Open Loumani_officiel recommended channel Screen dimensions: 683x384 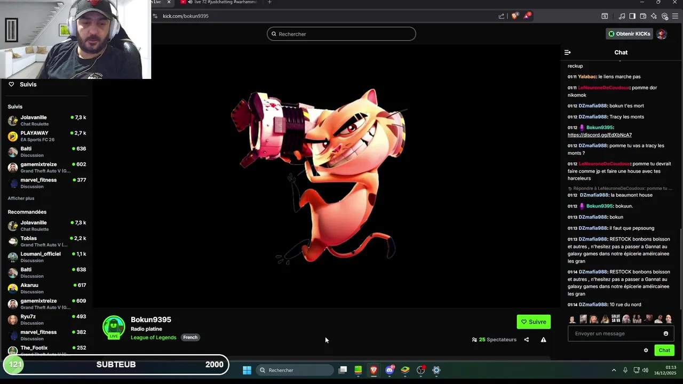point(46,257)
